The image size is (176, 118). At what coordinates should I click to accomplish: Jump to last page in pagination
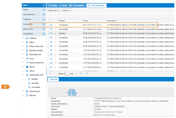81,74
